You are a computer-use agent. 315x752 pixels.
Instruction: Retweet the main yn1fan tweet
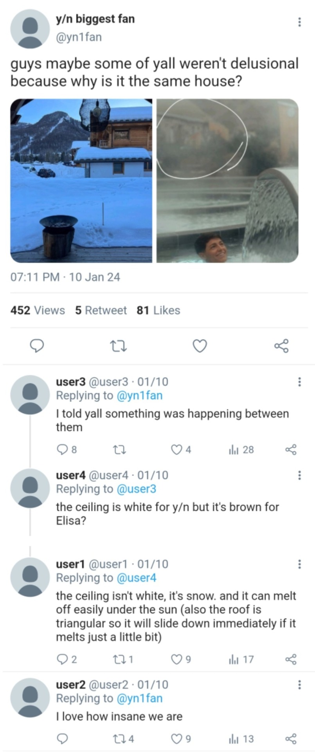point(119,346)
